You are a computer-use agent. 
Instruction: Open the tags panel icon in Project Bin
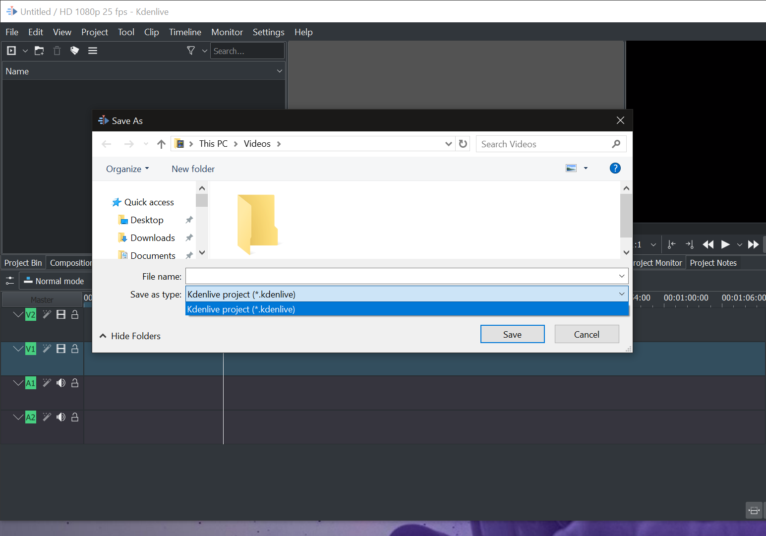(x=75, y=51)
